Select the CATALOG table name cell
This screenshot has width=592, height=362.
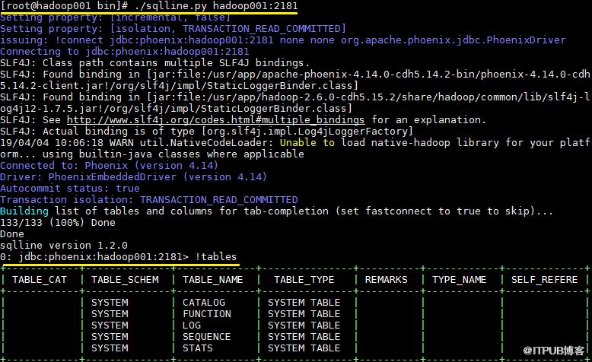click(x=204, y=303)
